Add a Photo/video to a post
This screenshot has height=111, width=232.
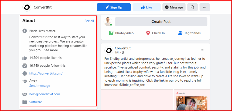(x=121, y=33)
